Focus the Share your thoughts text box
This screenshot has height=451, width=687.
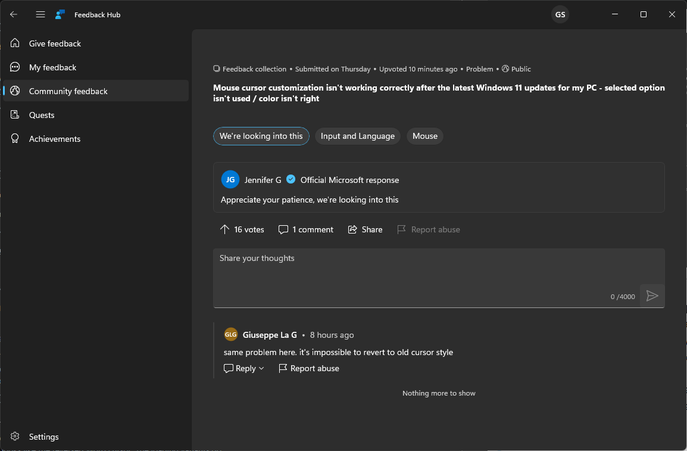(439, 278)
